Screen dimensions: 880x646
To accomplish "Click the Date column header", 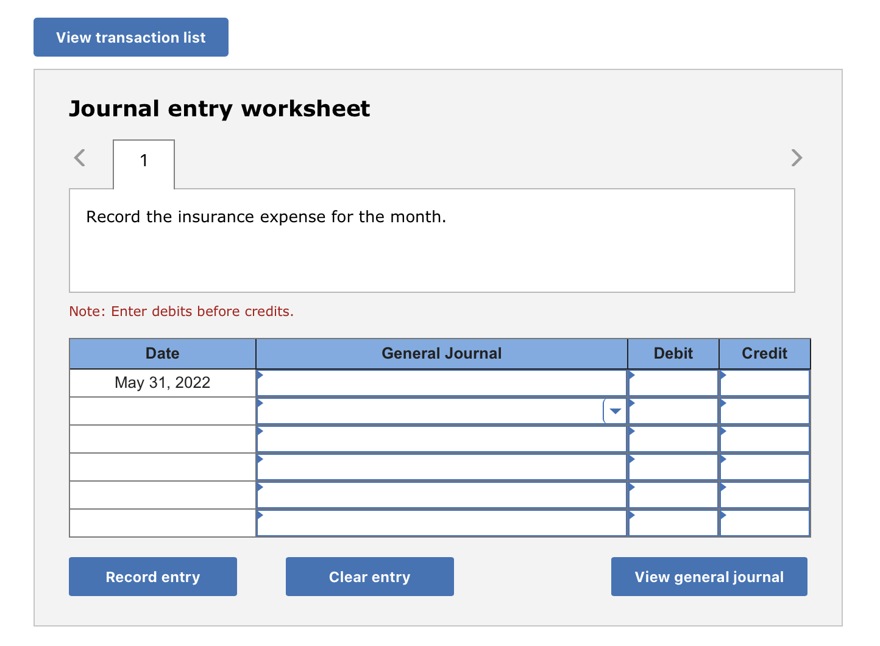I will (x=162, y=353).
